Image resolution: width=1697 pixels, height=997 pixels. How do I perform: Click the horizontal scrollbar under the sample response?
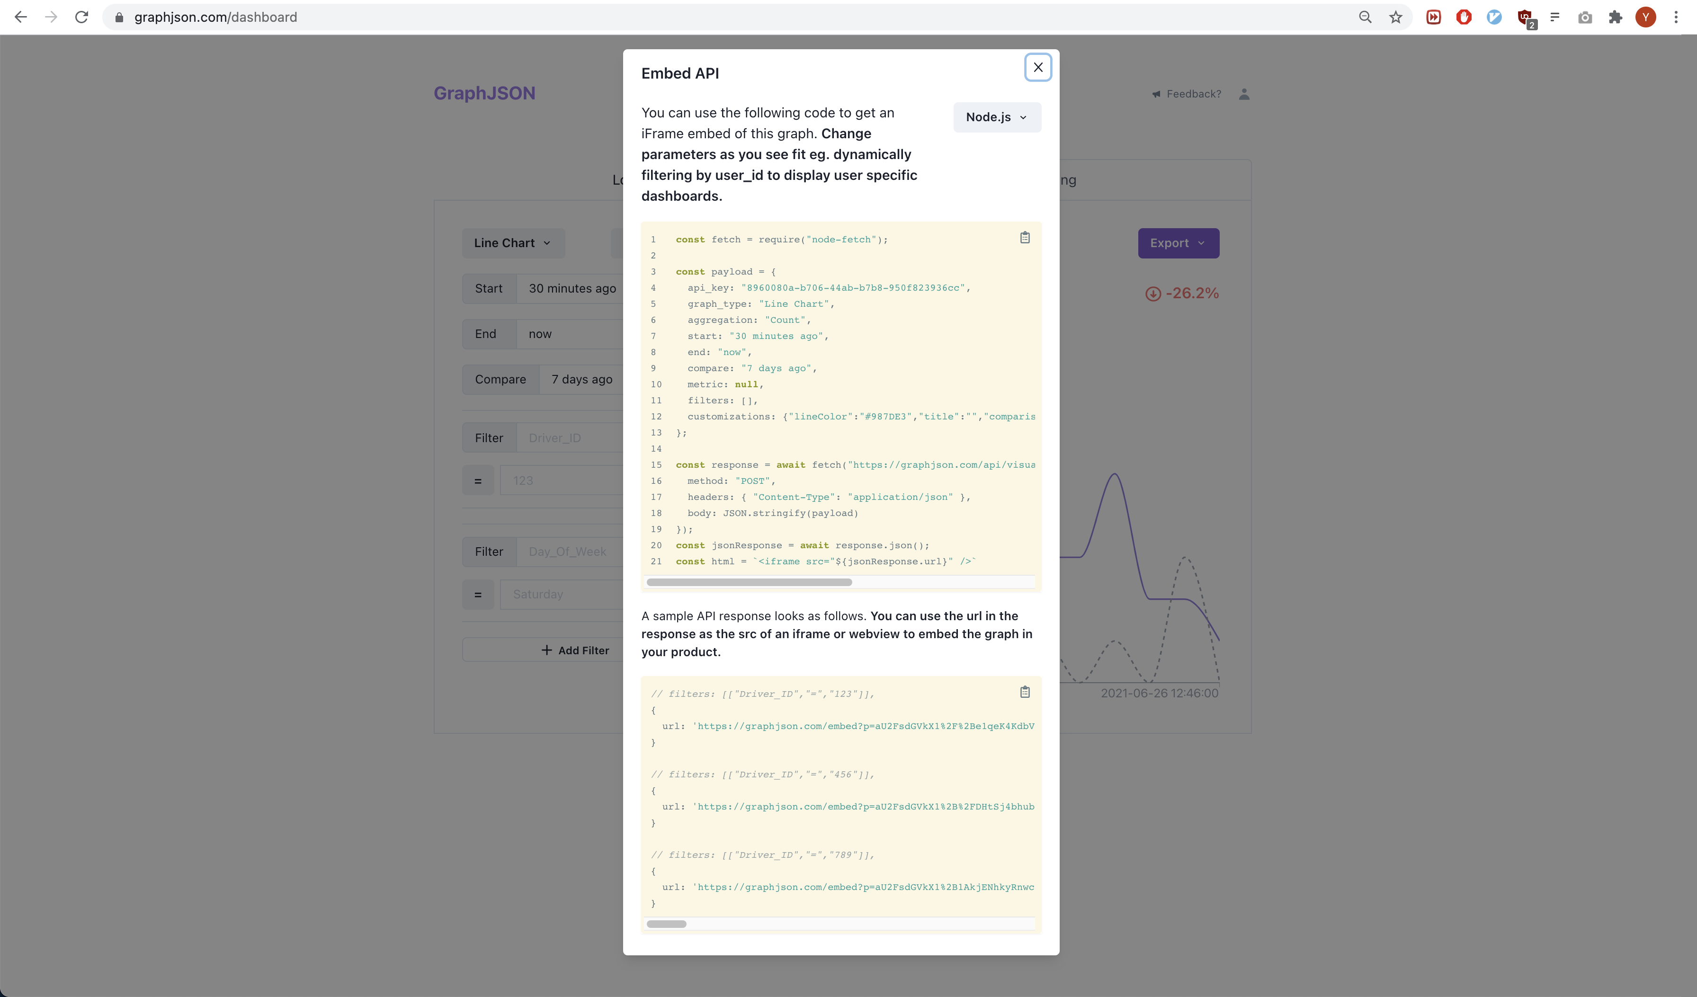(666, 924)
